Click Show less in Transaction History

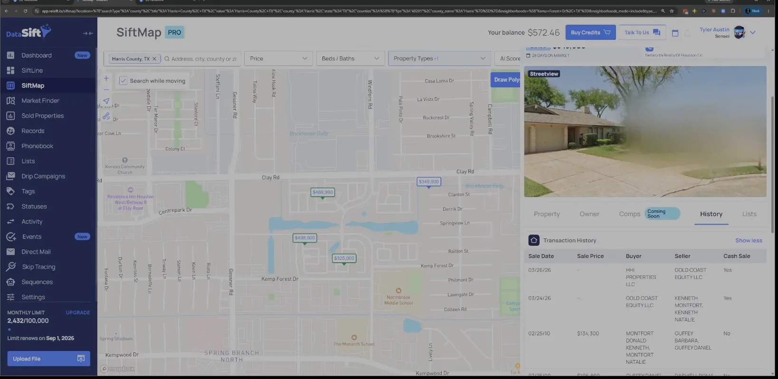[x=749, y=240]
